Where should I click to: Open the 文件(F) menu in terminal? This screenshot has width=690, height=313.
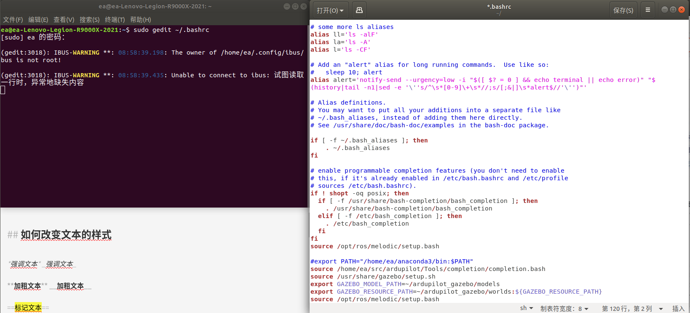coord(13,20)
